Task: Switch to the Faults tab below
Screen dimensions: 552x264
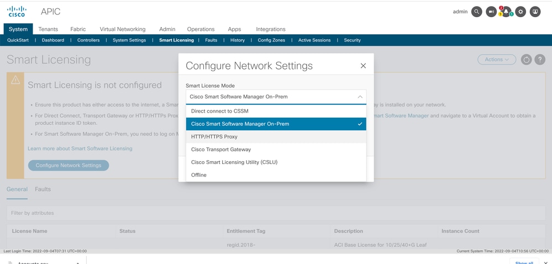Action: click(43, 189)
